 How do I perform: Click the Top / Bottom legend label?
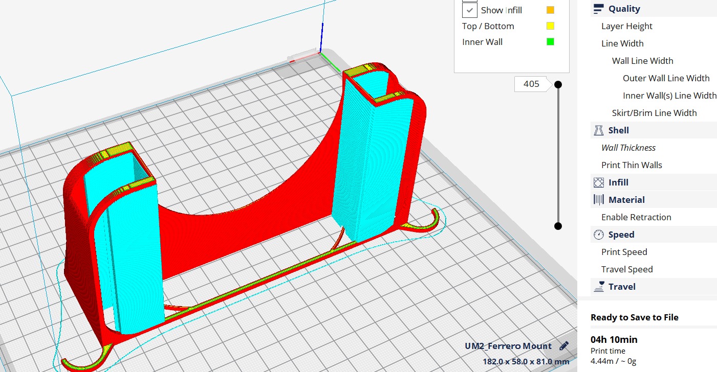coord(488,26)
